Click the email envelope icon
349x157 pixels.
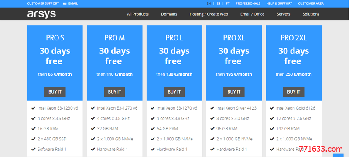coord(65,4)
